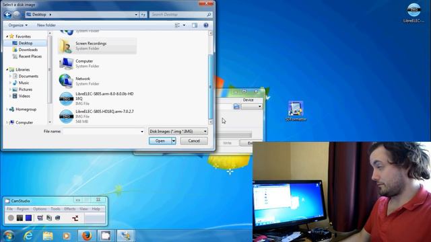This screenshot has width=431, height=242.
Task: Click the CamStudio Record button
Action: pyautogui.click(x=11, y=218)
